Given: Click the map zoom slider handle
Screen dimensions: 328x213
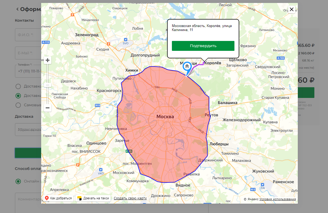Looking at the screenshot, I should pos(48,85).
